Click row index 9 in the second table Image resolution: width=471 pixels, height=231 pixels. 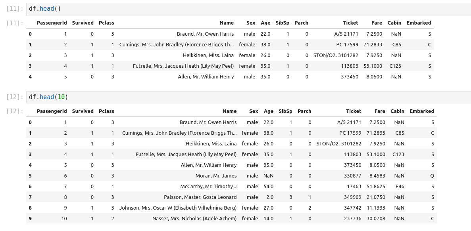pyautogui.click(x=30, y=218)
